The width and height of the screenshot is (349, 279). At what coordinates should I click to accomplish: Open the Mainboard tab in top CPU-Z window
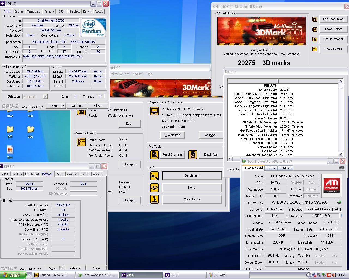coord(34,11)
